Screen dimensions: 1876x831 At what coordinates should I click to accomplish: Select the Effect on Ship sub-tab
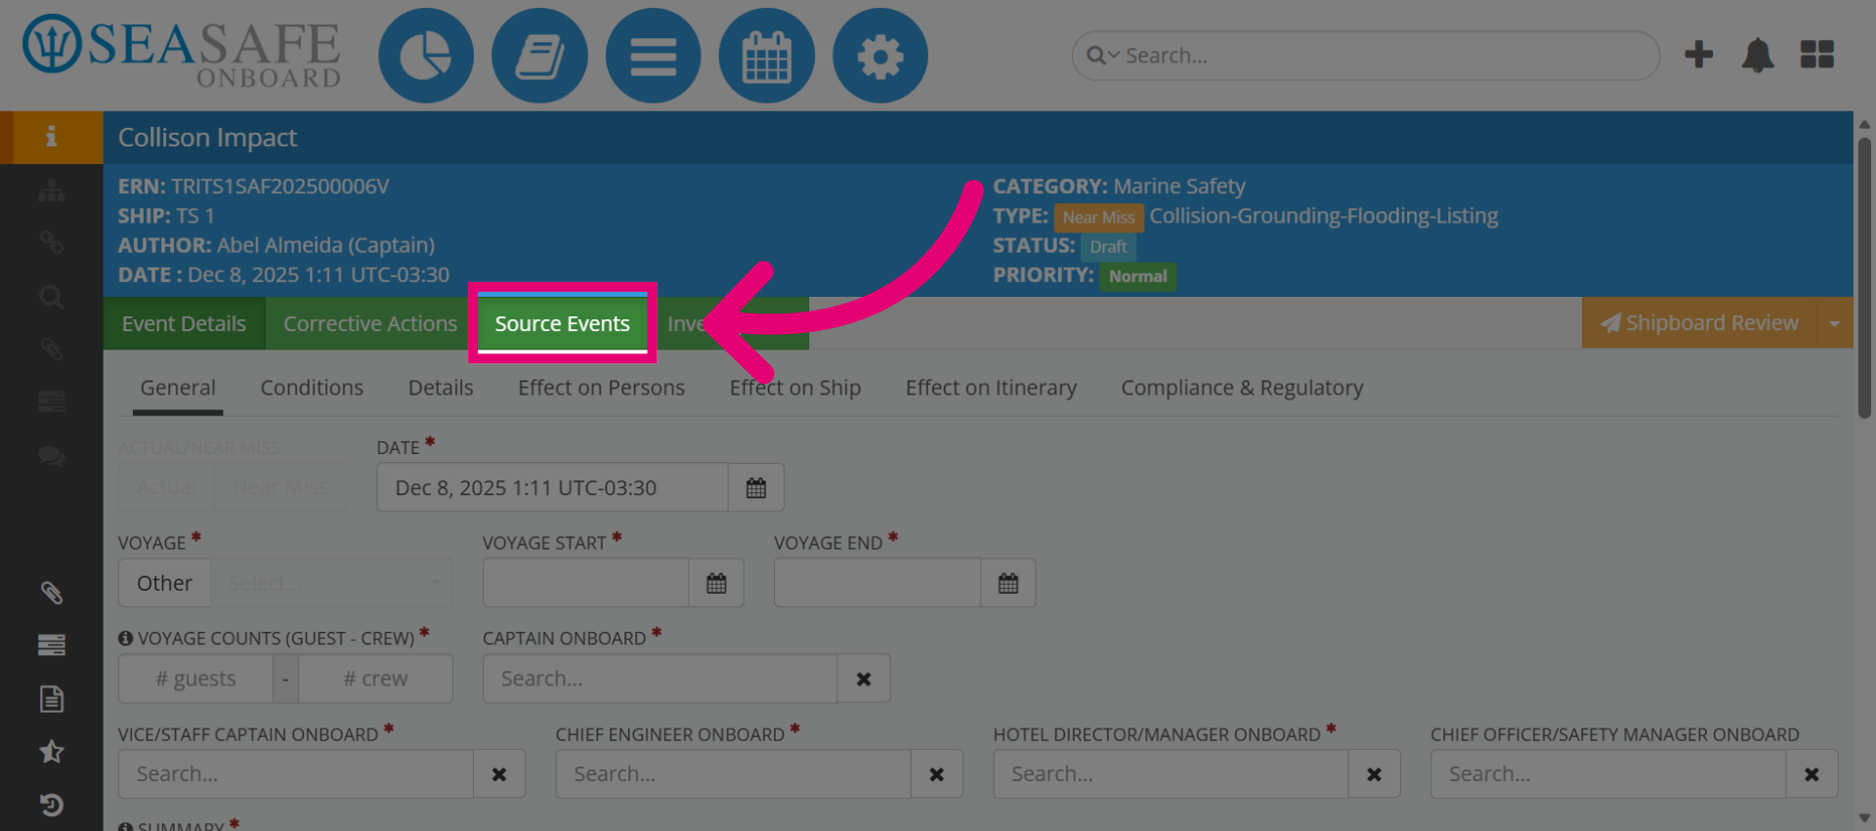794,388
